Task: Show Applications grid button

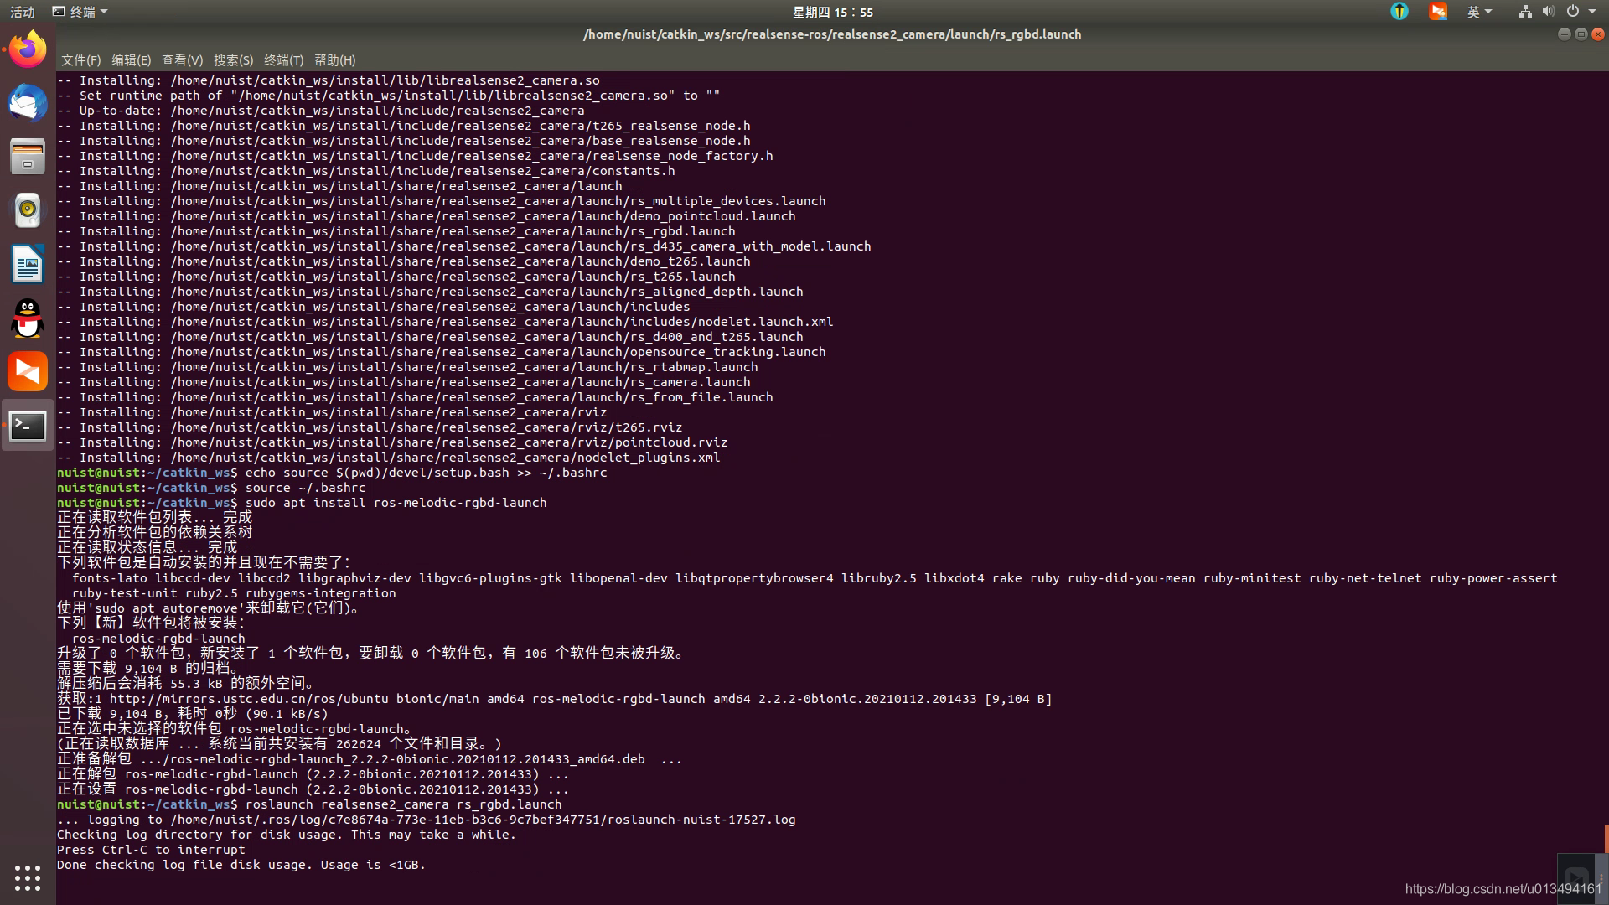Action: pos(28,877)
